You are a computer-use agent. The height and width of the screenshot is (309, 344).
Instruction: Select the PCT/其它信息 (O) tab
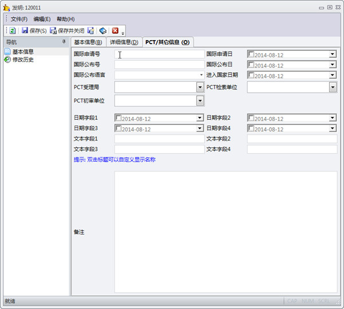pos(167,42)
